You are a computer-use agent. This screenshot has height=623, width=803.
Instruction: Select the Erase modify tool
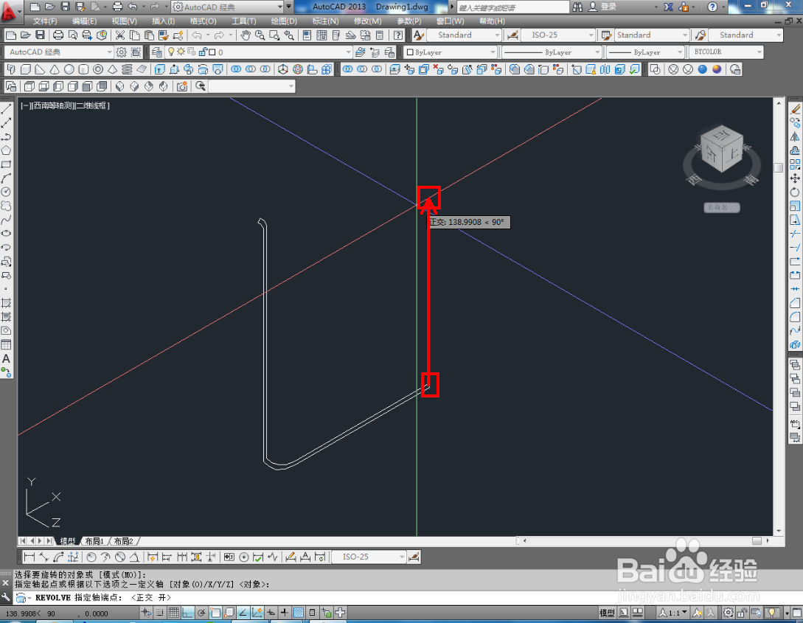point(795,109)
